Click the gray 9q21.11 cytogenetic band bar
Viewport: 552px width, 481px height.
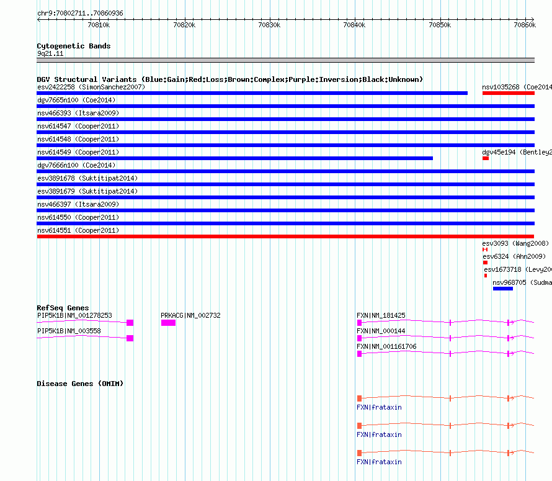point(285,60)
